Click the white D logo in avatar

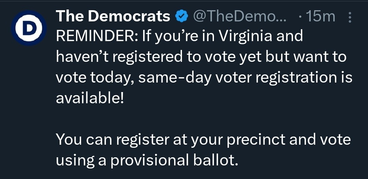28,28
